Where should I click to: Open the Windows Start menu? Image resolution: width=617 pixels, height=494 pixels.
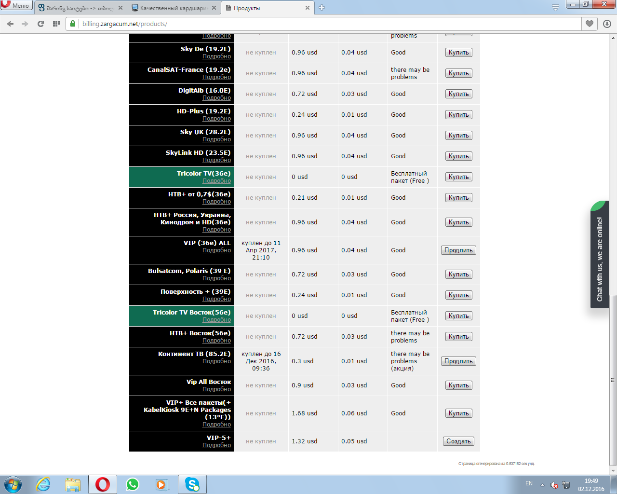pos(13,484)
